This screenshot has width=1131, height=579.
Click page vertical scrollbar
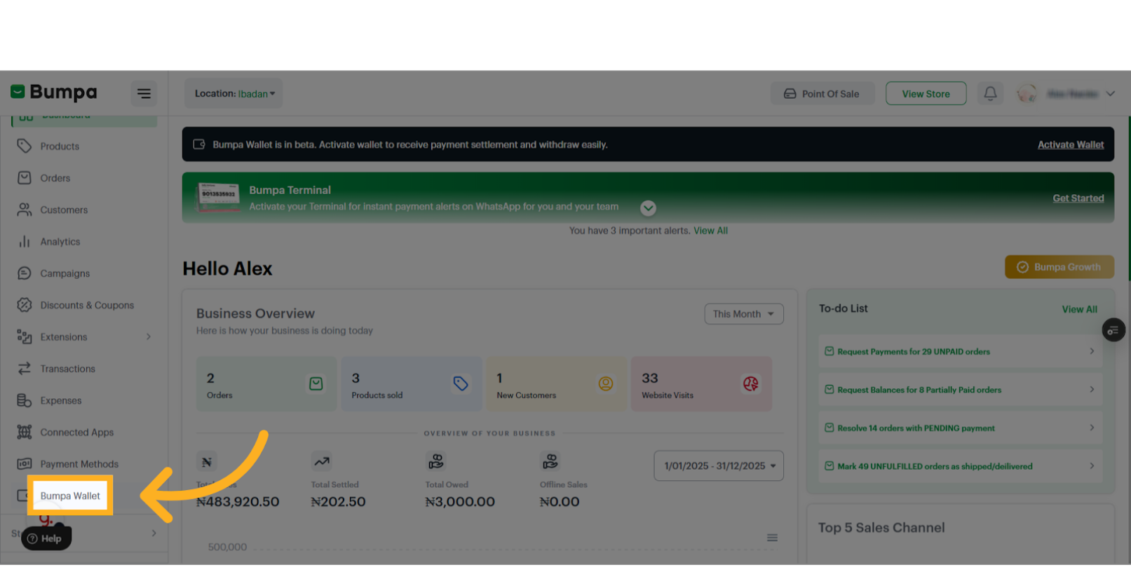point(1129,200)
